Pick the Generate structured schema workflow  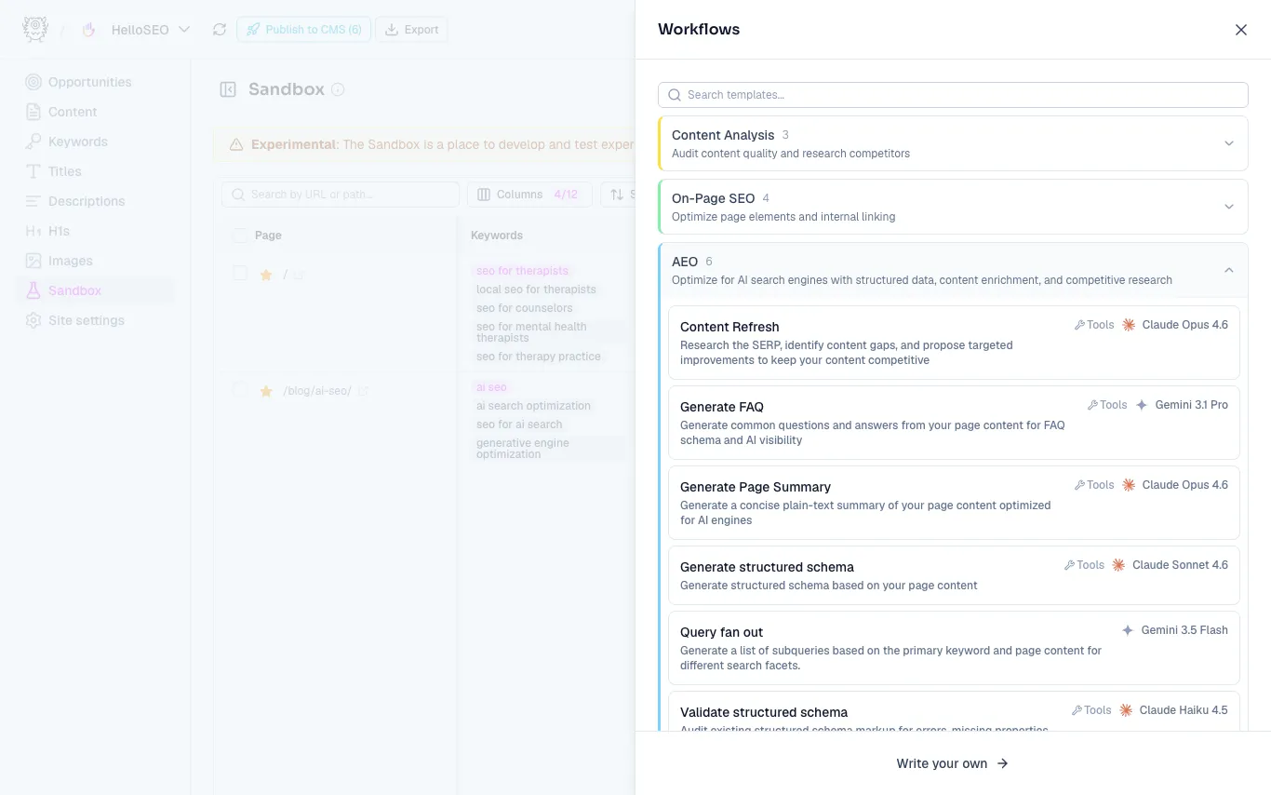tap(954, 575)
